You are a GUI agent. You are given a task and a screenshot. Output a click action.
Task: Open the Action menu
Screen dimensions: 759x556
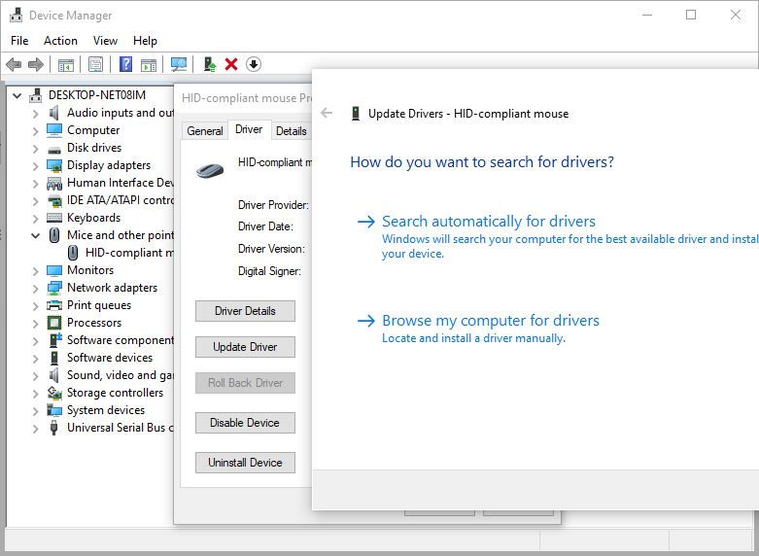[x=60, y=41]
